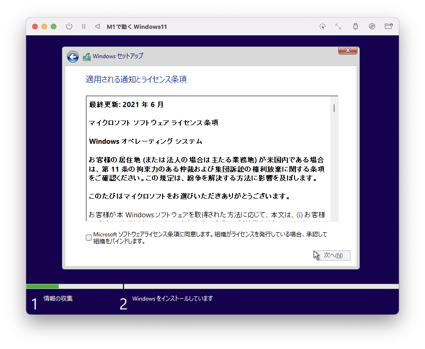Click the restart triangle icon in title bar
The height and width of the screenshot is (349, 425).
[97, 26]
